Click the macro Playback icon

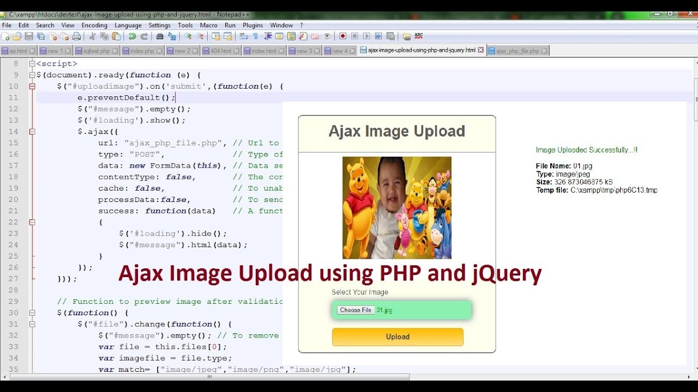tap(366, 36)
